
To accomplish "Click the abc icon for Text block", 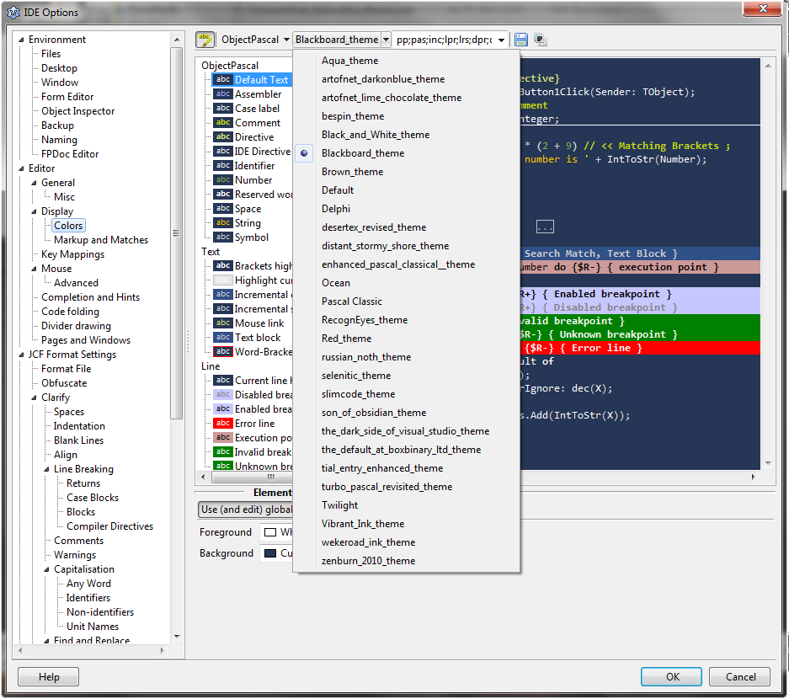I will click(x=223, y=337).
